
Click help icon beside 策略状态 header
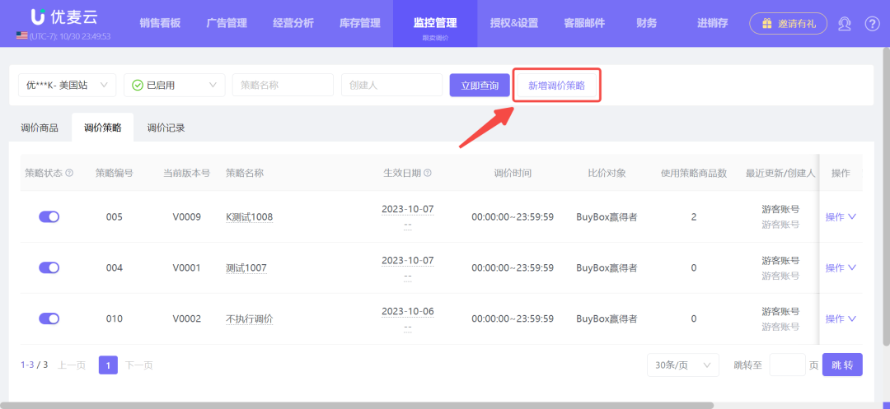coord(70,174)
